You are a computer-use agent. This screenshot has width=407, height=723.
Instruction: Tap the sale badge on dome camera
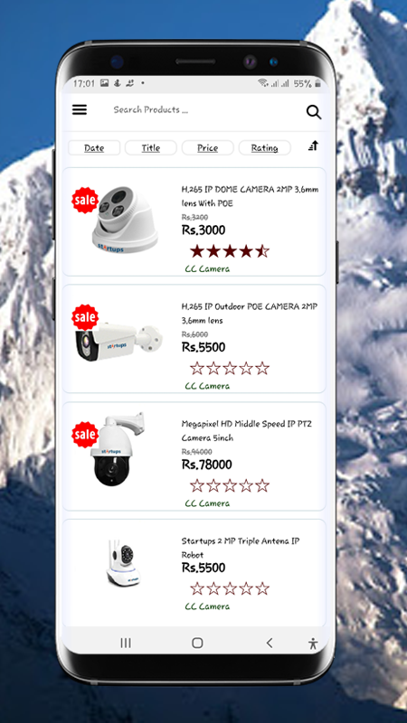click(x=85, y=200)
